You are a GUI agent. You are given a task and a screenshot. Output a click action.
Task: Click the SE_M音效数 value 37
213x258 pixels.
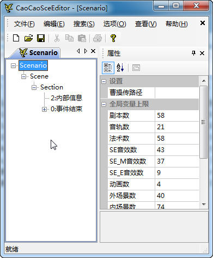177,161
